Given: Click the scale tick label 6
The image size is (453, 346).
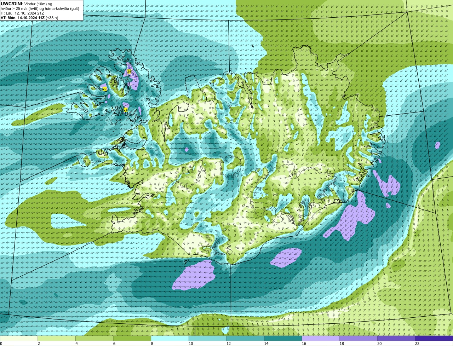Looking at the screenshot, I should coord(114,344).
